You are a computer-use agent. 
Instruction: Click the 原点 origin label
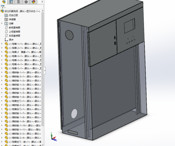tap(11, 40)
